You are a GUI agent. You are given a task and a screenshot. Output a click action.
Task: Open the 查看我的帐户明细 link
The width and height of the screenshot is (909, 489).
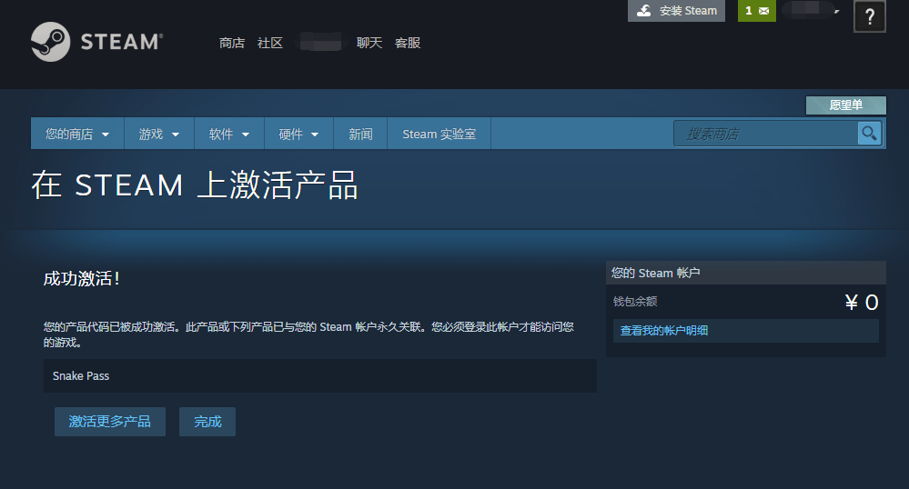(664, 331)
